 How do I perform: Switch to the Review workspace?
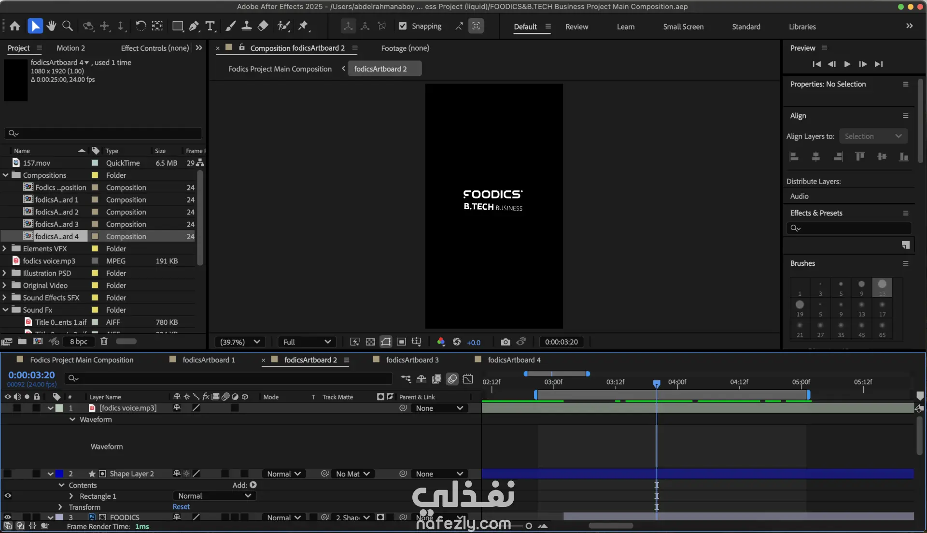pos(576,27)
